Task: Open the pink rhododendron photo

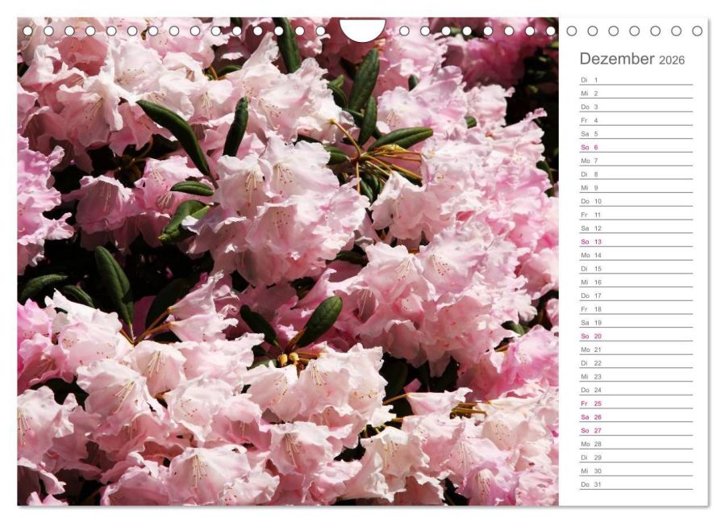Action: click(287, 266)
